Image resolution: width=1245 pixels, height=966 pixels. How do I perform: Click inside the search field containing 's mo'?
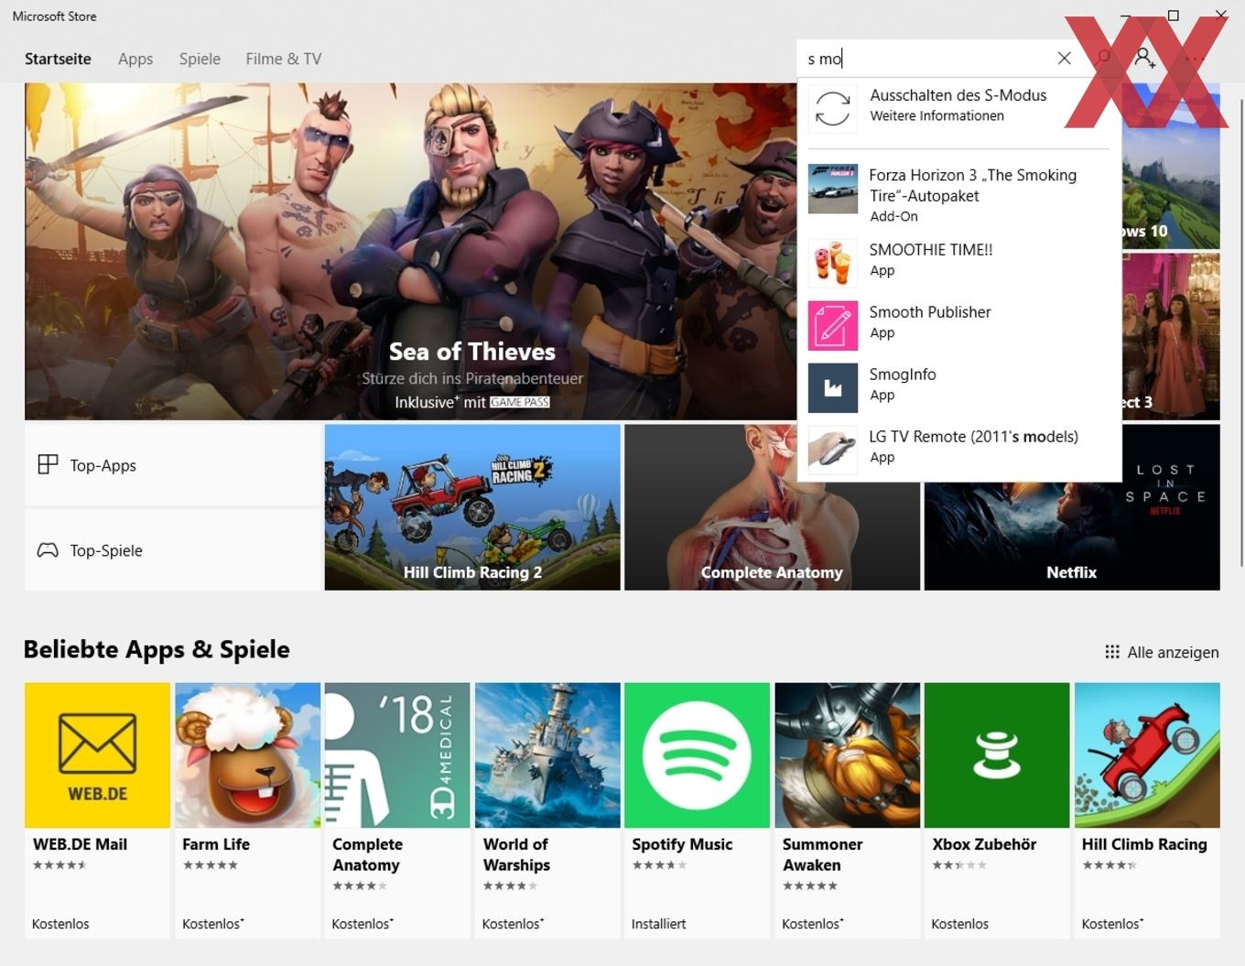[x=925, y=59]
